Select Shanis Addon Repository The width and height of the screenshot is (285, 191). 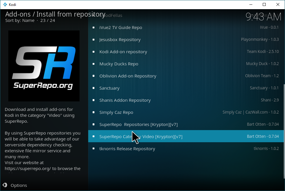click(x=186, y=100)
